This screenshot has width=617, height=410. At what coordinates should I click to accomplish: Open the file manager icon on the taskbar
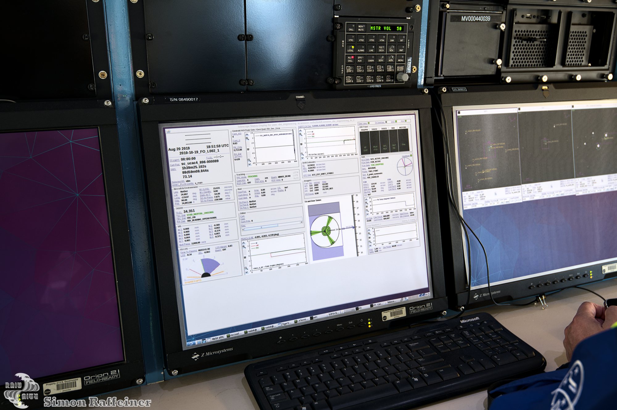click(199, 342)
